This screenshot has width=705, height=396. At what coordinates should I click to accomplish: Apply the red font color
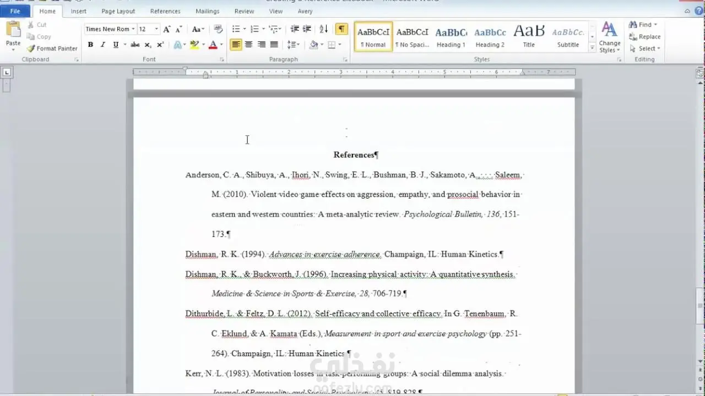pos(213,45)
